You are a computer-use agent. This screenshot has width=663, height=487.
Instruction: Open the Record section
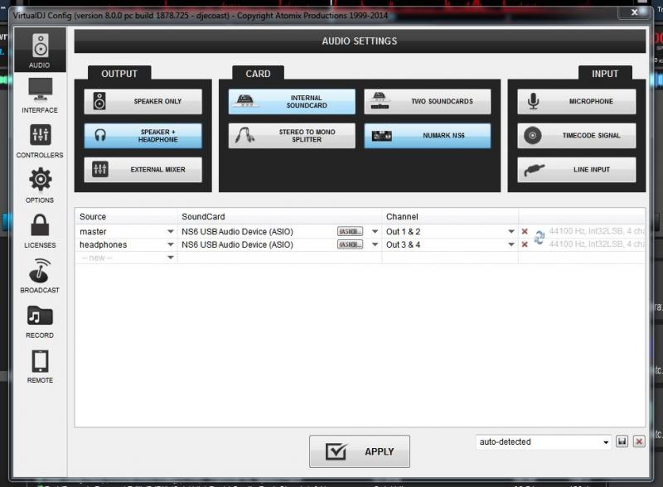40,321
